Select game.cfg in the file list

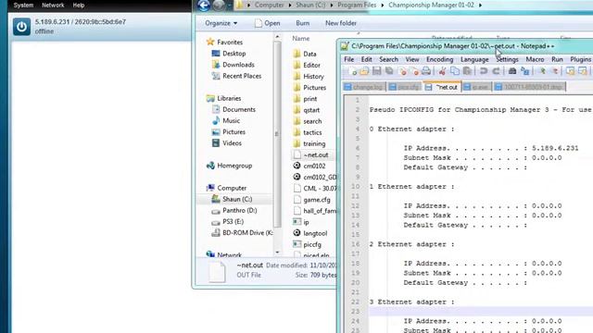click(312, 200)
